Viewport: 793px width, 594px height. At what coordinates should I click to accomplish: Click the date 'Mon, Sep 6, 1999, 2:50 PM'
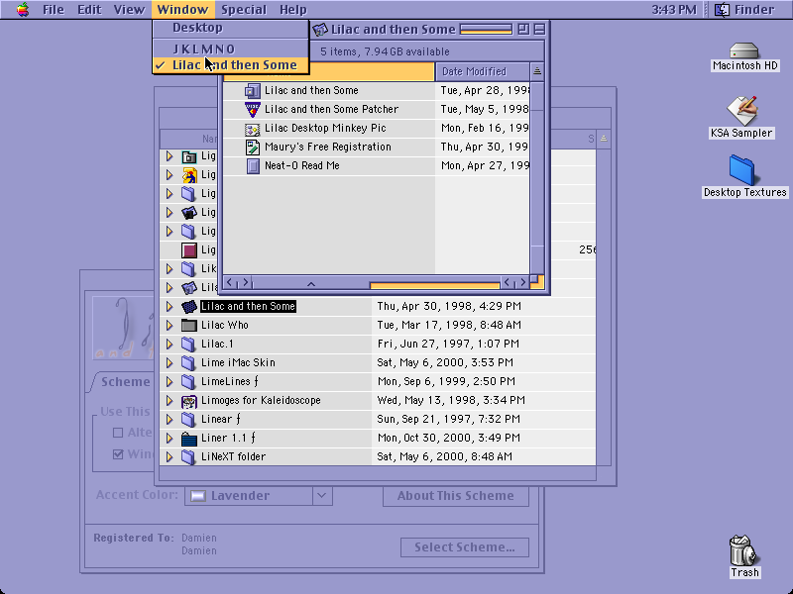446,382
